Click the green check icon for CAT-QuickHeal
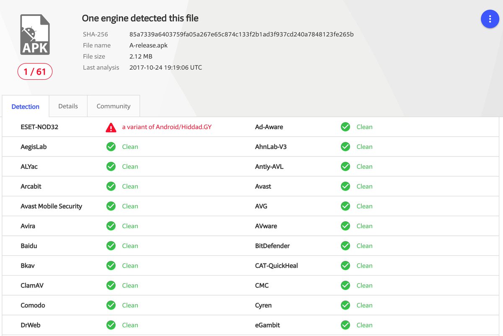Image resolution: width=503 pixels, height=336 pixels. coord(345,266)
